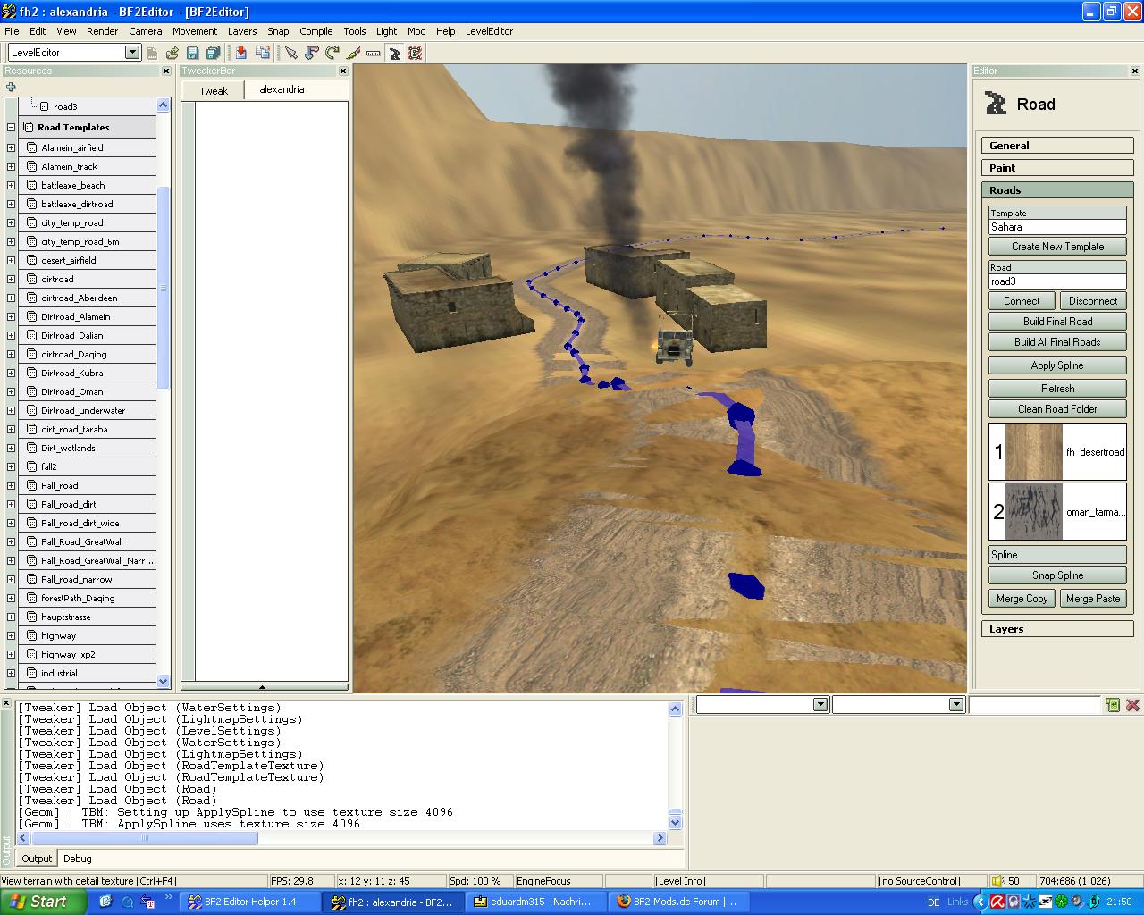Click the red X icon beside filter field
This screenshot has height=915, width=1144.
point(1132,705)
